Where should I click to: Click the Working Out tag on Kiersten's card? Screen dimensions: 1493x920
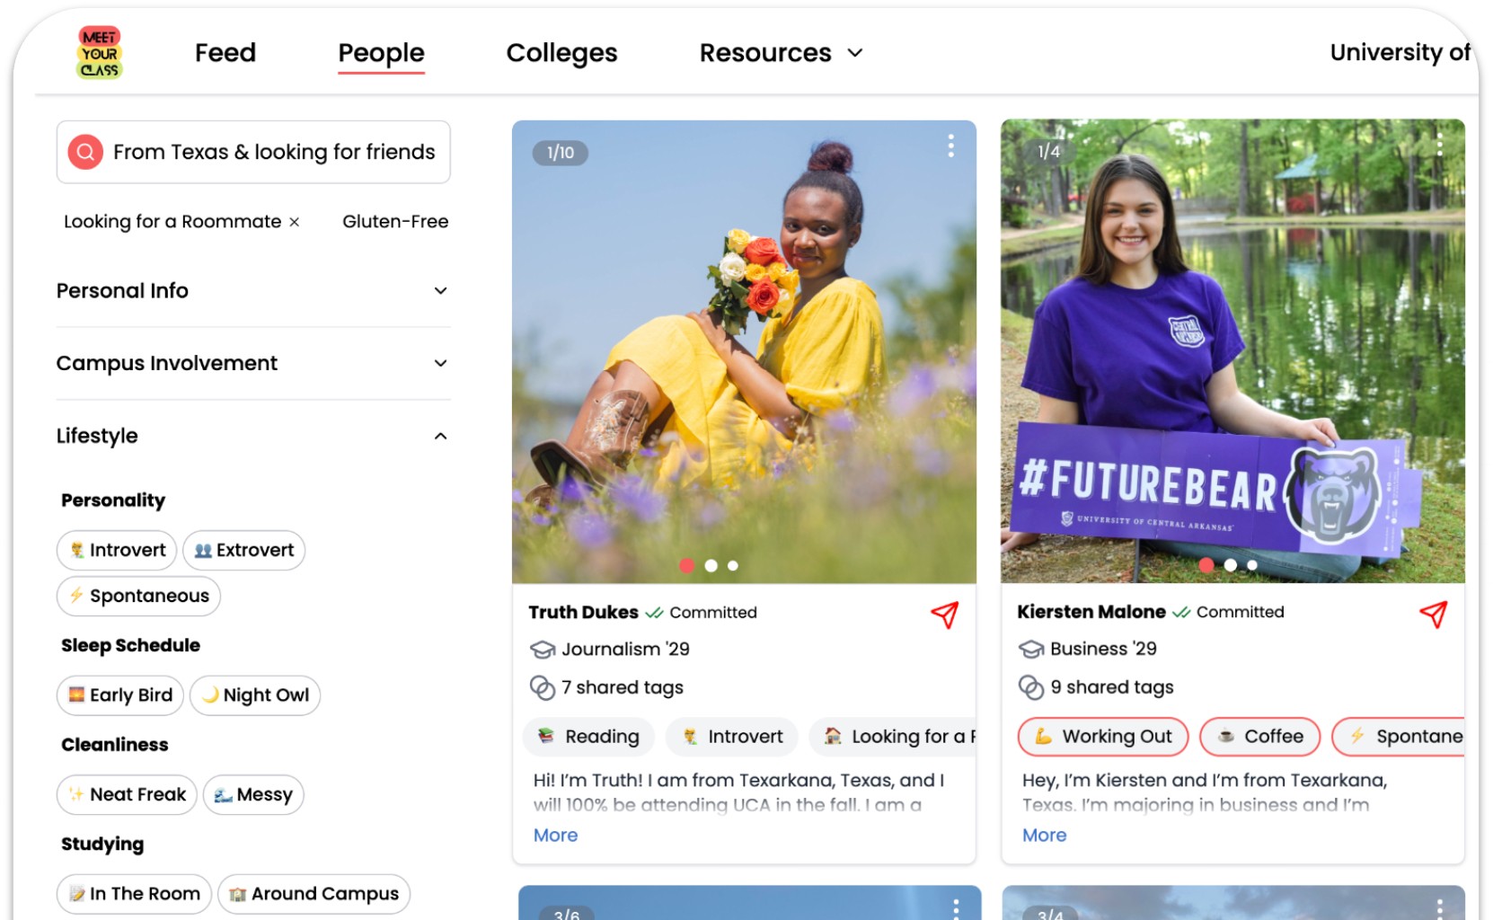point(1103,737)
